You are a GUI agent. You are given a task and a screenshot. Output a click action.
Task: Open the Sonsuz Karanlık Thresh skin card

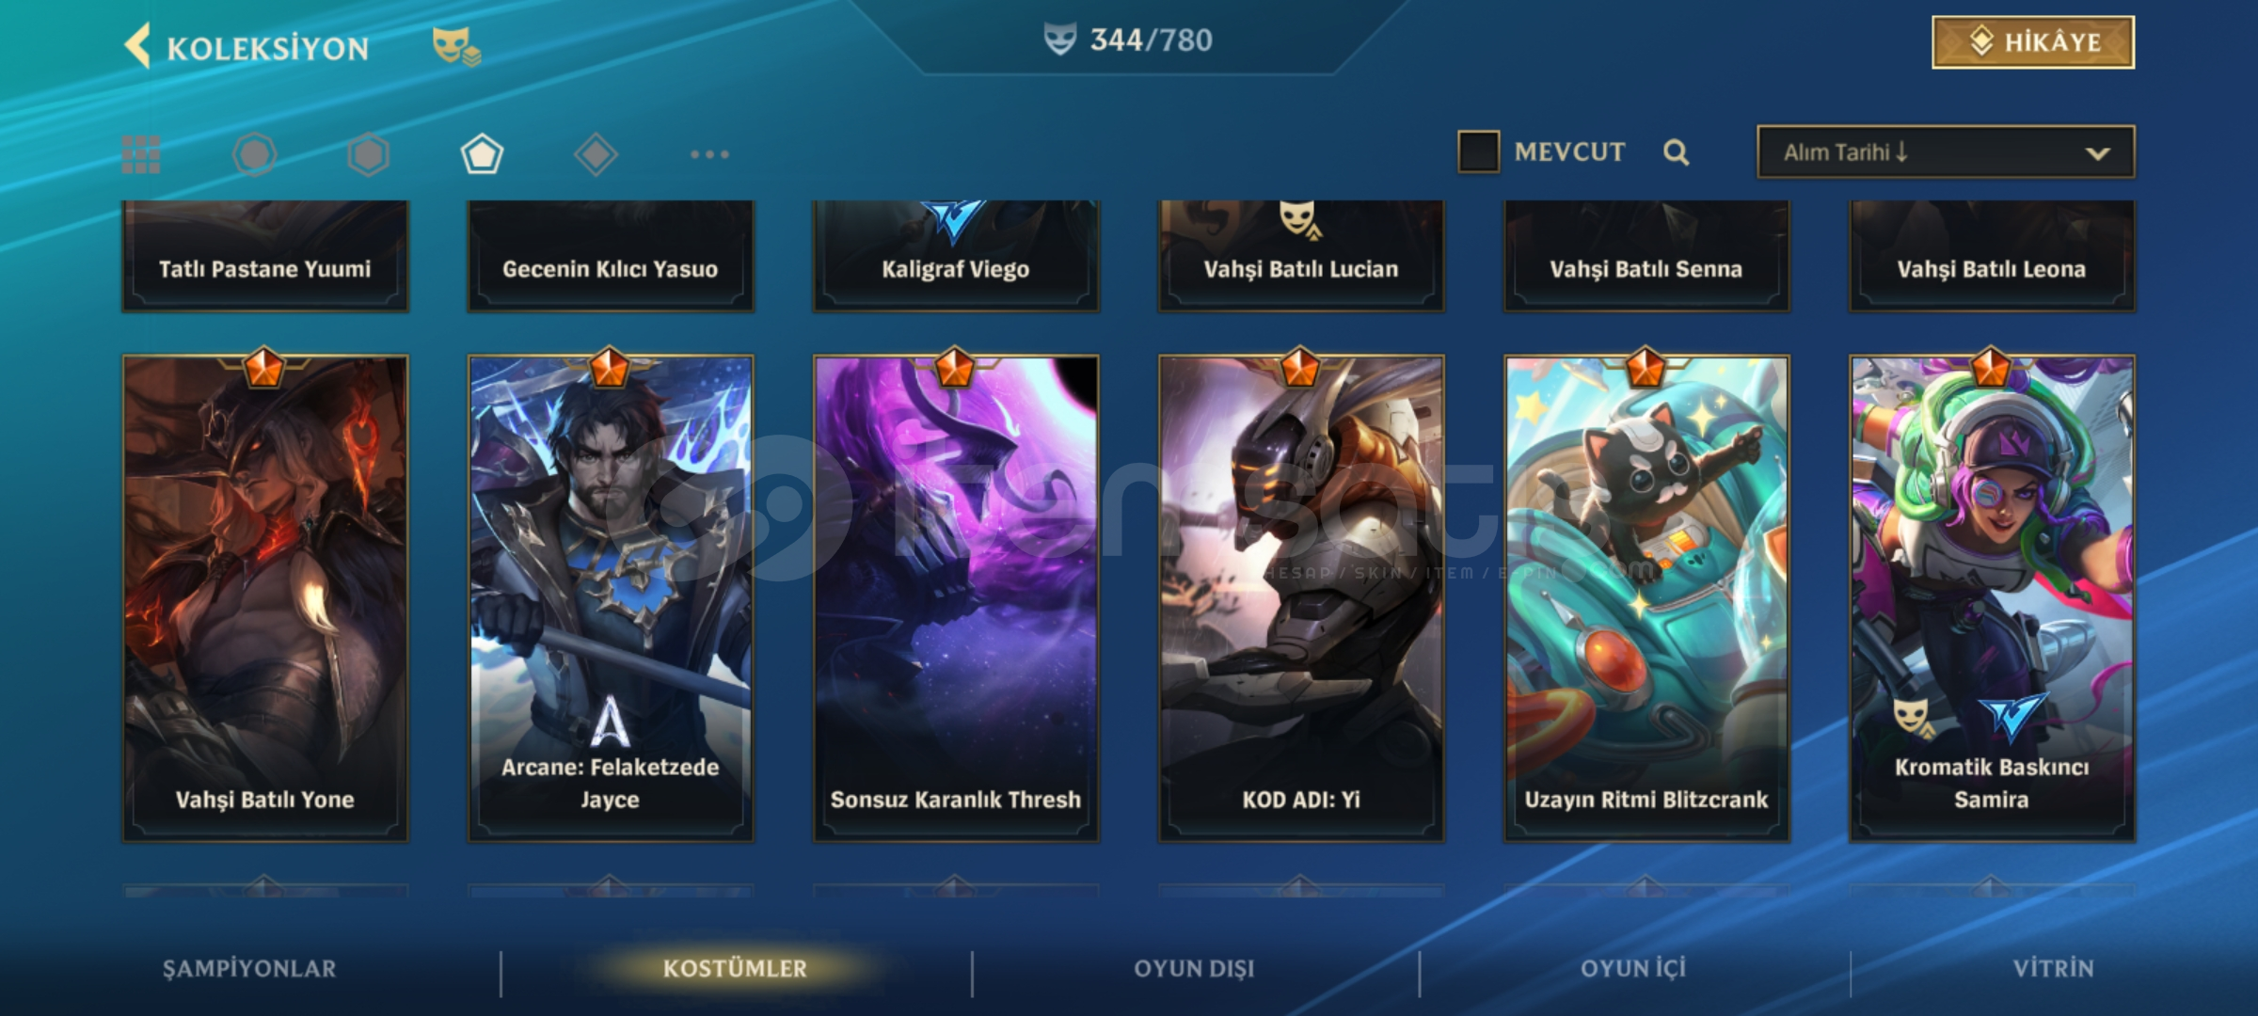(956, 597)
